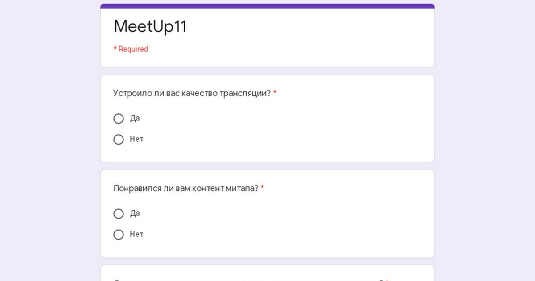Viewport: 535px width, 281px height.
Task: Choose "Да" radio for контент митапа question
Action: 119,214
